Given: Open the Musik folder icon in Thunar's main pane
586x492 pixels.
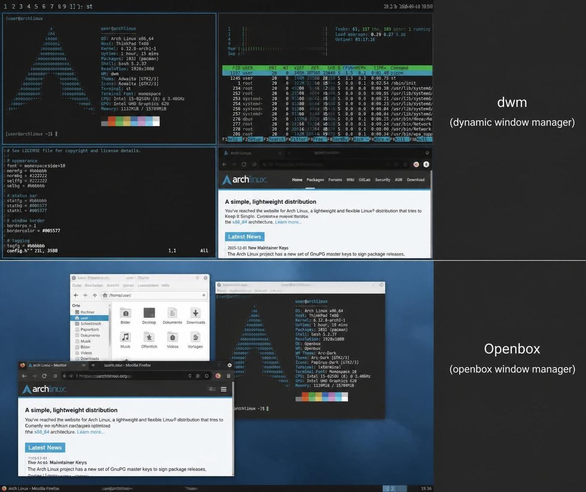Looking at the screenshot, I should click(125, 337).
